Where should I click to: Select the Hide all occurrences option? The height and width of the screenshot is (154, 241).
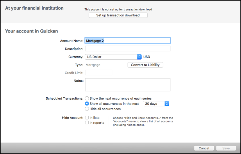[87, 109]
